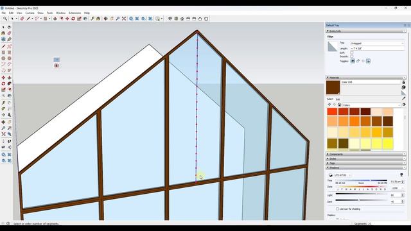Select the Circle tool in the left toolbar
Viewport: 411px width, 231px height.
pyautogui.click(x=3, y=58)
